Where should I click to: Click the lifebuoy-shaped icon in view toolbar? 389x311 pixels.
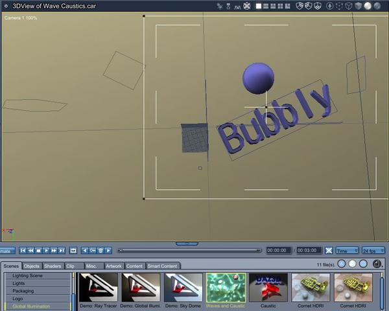[247, 6]
